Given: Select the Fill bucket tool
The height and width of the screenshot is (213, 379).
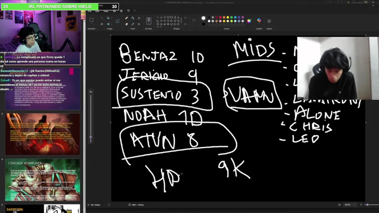Looking at the screenshot, I should click(x=133, y=18).
